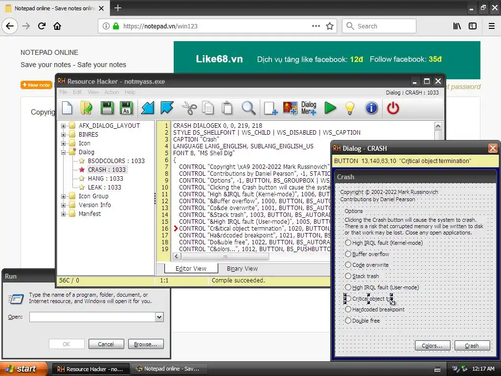Click the red power Exit icon

pyautogui.click(x=393, y=108)
